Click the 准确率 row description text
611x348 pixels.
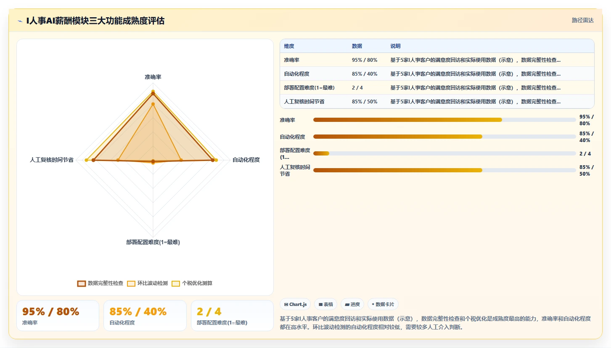click(475, 60)
